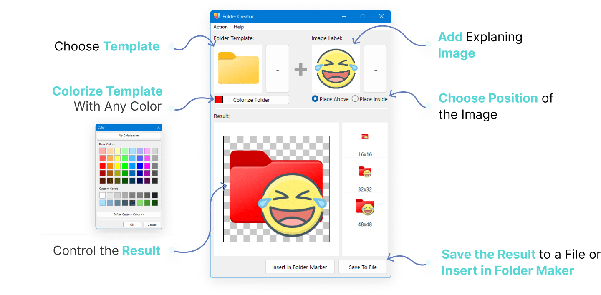Select the 16x16 red folder preview icon

click(365, 137)
